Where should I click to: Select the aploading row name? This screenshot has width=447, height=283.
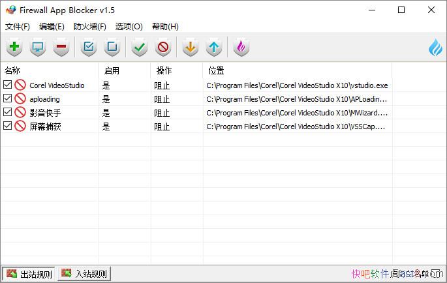click(45, 99)
